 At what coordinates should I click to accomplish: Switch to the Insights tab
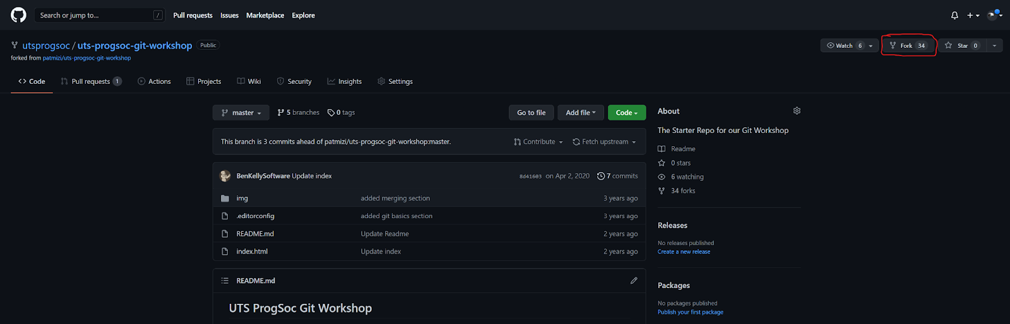pos(345,81)
